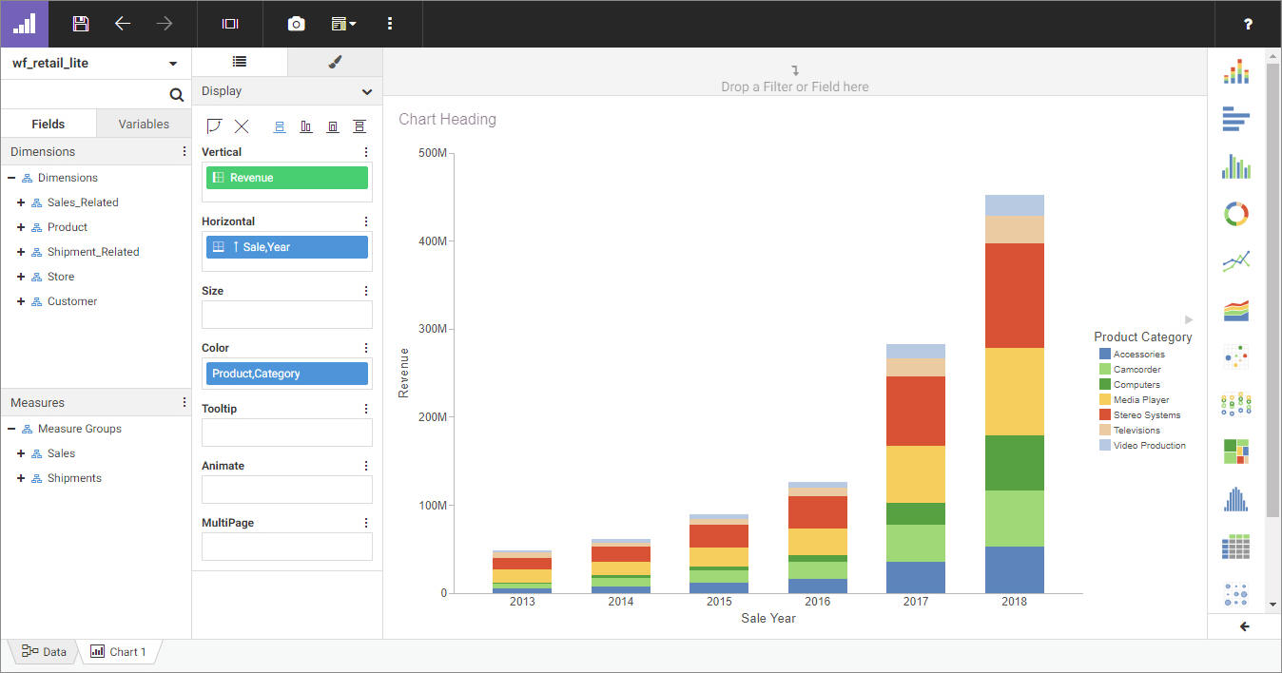Choose the scatter plot chart type
Screen dimensions: 1282x673
(1235, 356)
